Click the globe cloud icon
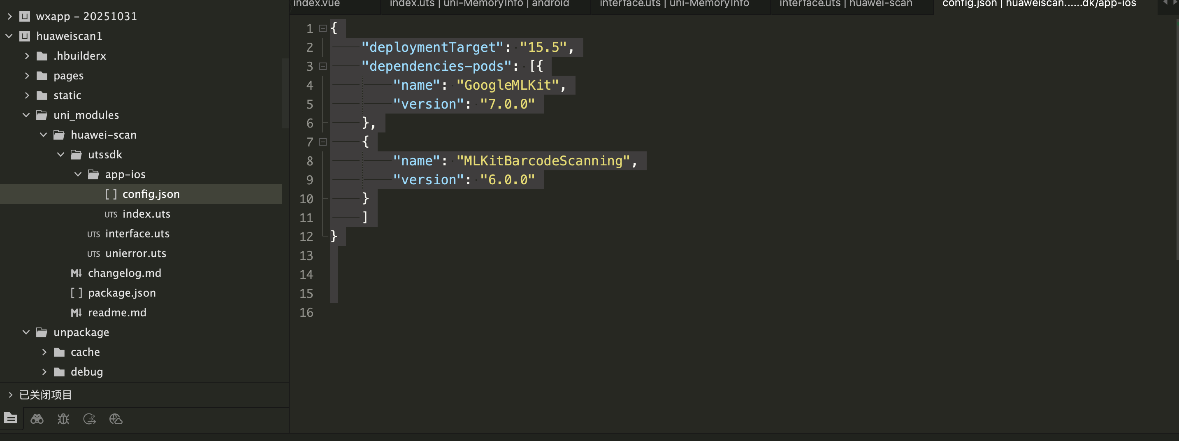 coord(116,419)
